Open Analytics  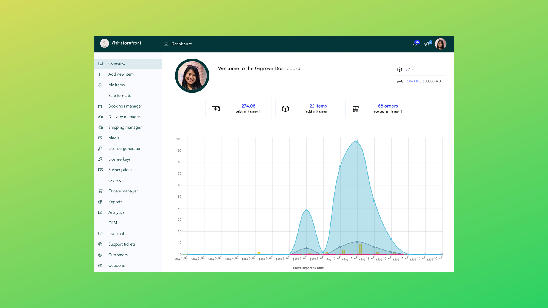click(116, 212)
